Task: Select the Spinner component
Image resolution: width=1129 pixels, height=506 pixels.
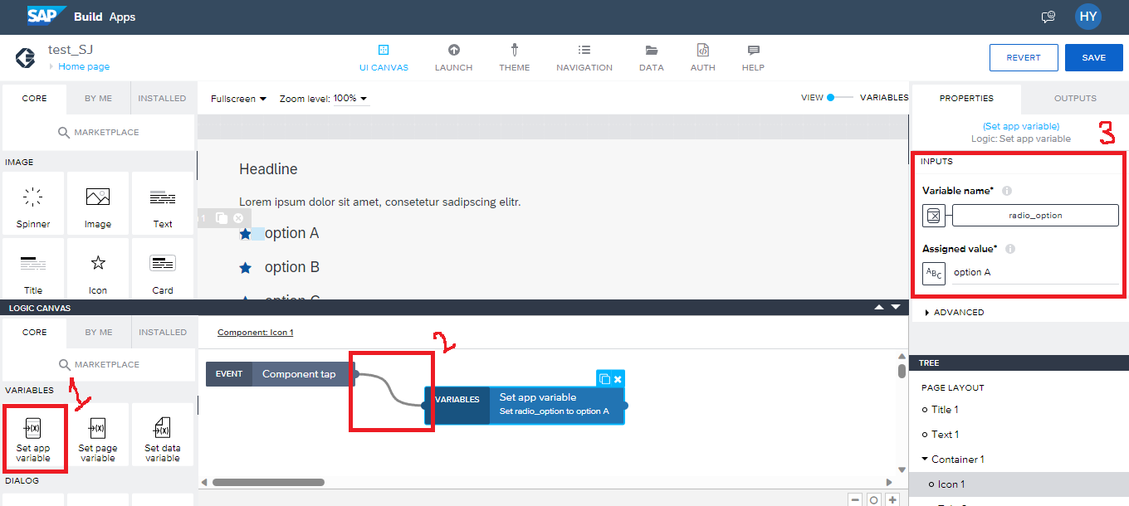Action: [x=33, y=204]
